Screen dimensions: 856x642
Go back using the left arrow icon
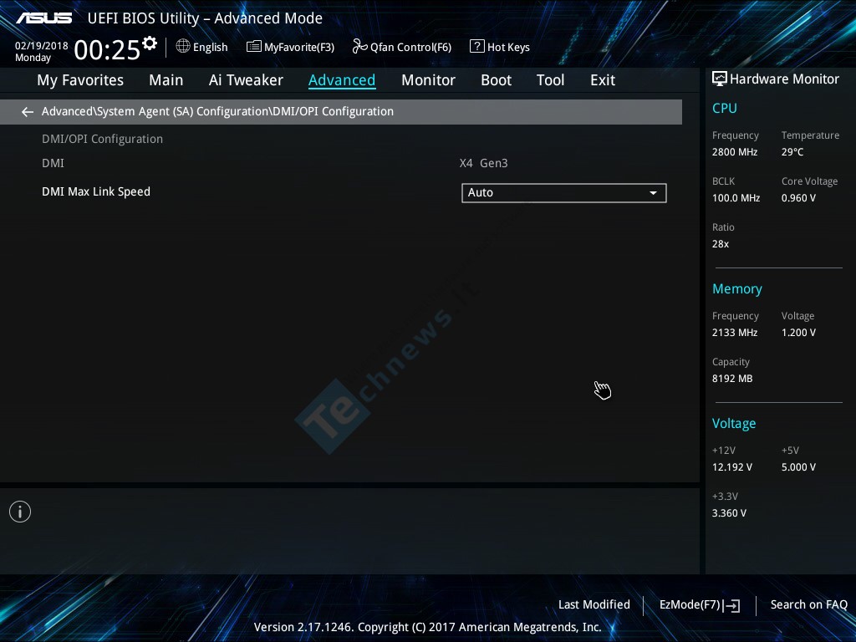click(28, 112)
